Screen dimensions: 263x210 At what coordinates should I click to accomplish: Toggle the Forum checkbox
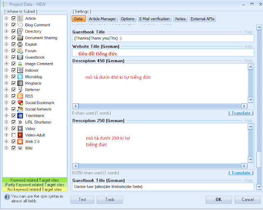[14, 51]
